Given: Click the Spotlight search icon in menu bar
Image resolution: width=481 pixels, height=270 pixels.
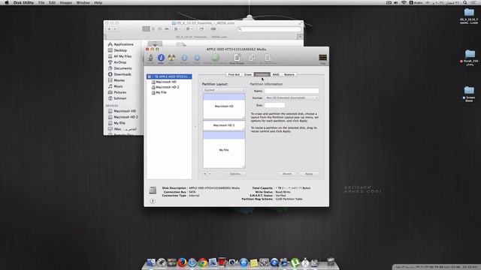Looking at the screenshot, I should 465,3.
